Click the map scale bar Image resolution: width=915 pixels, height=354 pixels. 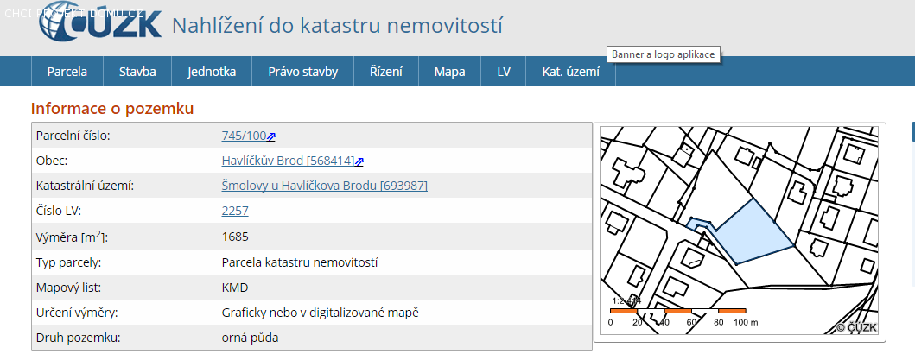677,310
